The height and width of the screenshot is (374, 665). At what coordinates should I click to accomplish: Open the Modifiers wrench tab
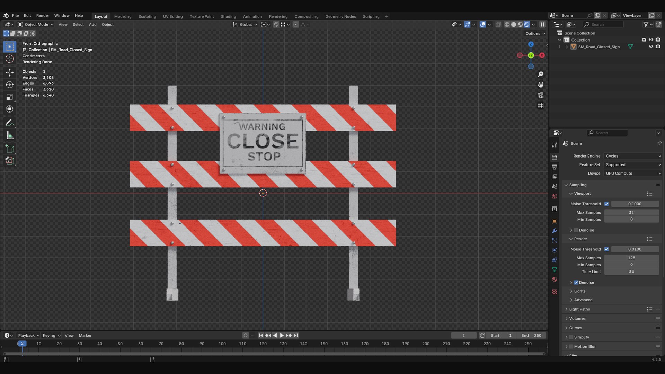pos(555,231)
